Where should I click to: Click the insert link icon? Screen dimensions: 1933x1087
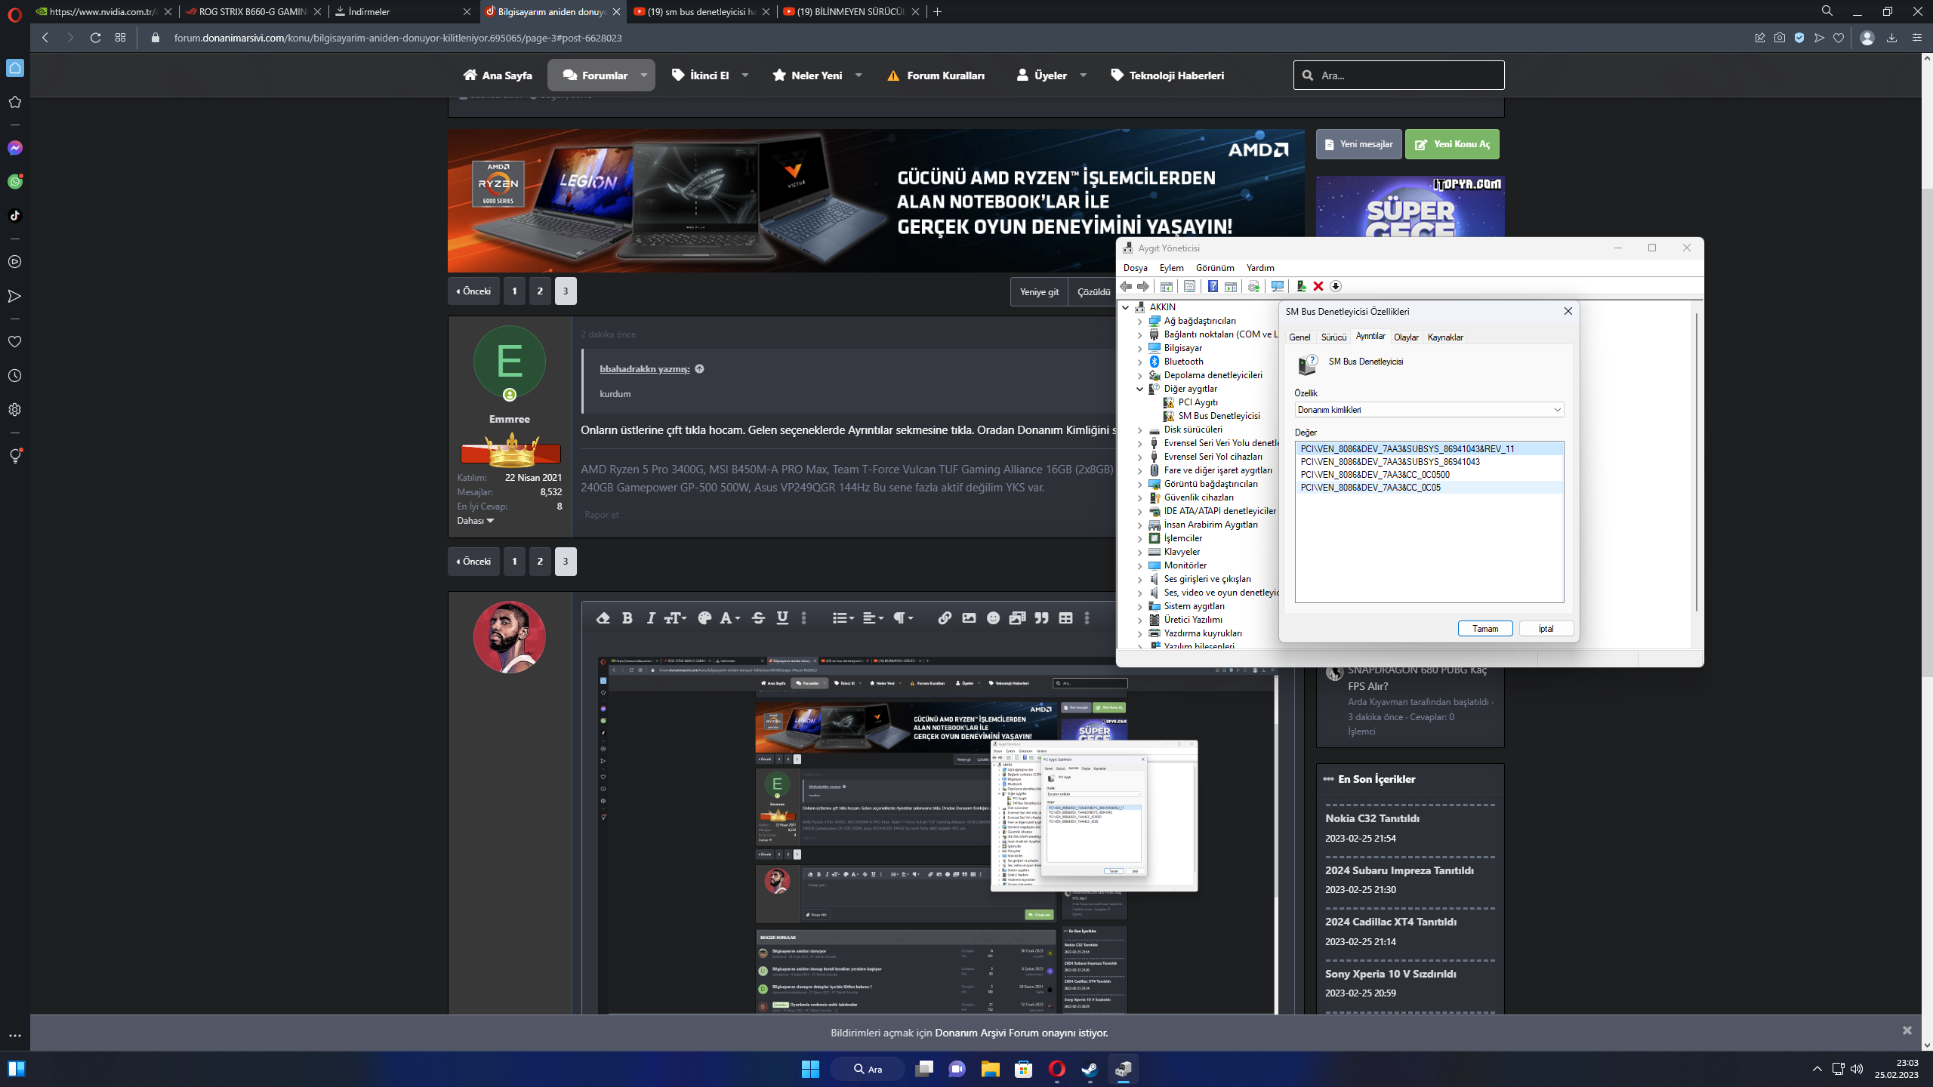(945, 618)
